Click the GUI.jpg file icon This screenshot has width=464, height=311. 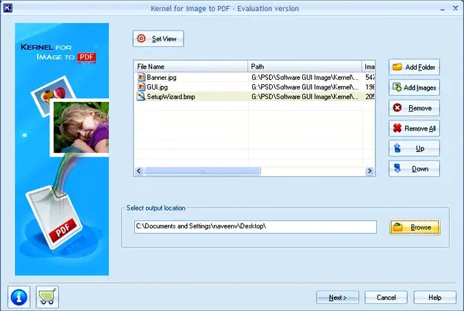tap(141, 87)
